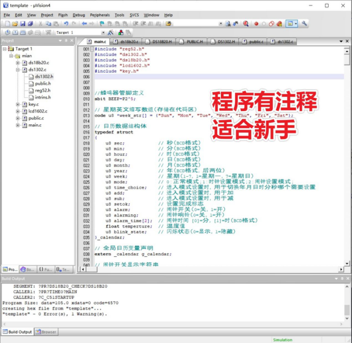Click the Redo arrow icon
352x343 pixels.
tap(74, 23)
